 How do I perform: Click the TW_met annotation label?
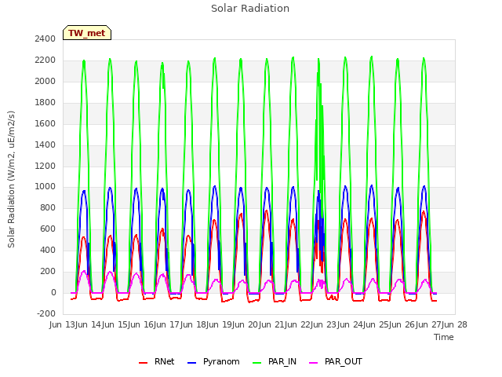87,33
